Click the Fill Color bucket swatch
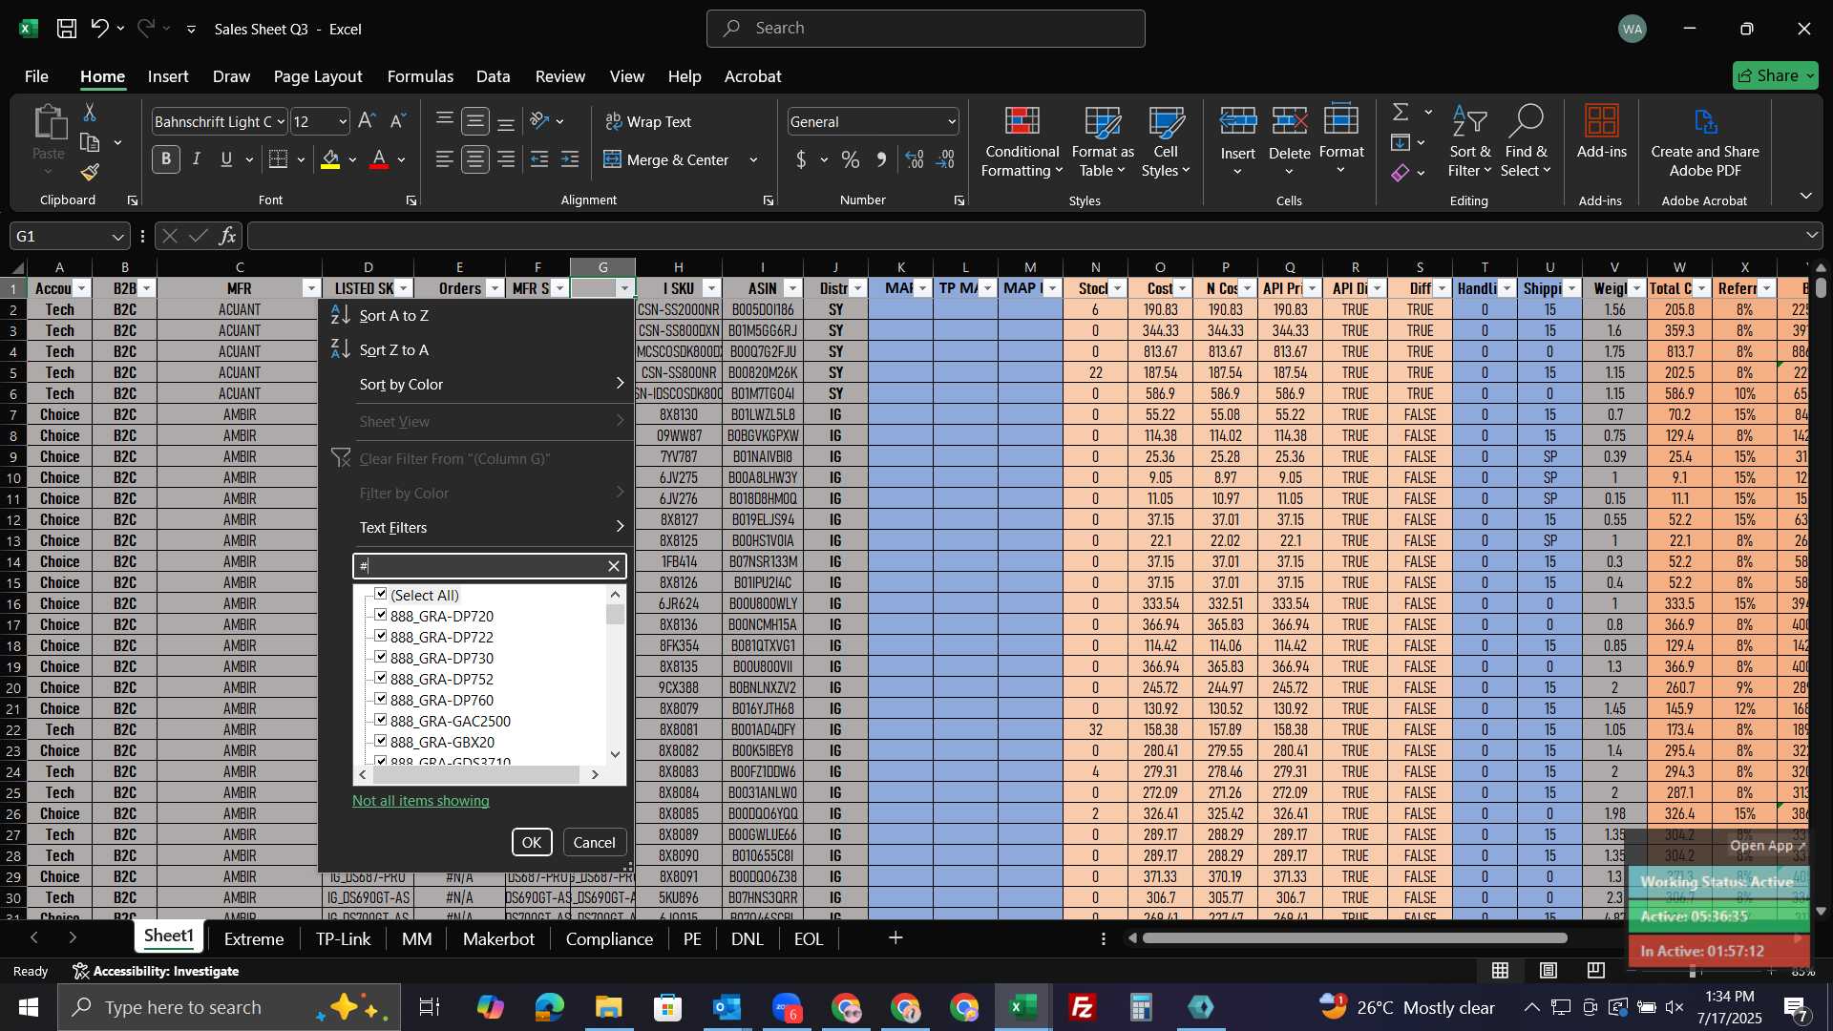Screen dimensions: 1833x1031 point(330,159)
